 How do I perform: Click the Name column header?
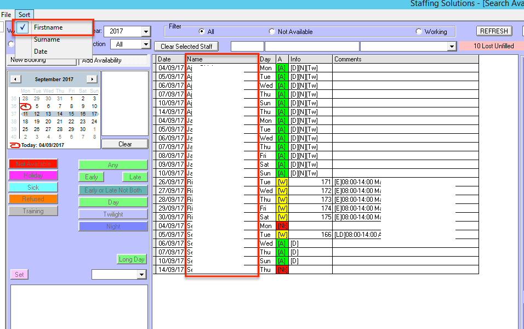tap(221, 59)
